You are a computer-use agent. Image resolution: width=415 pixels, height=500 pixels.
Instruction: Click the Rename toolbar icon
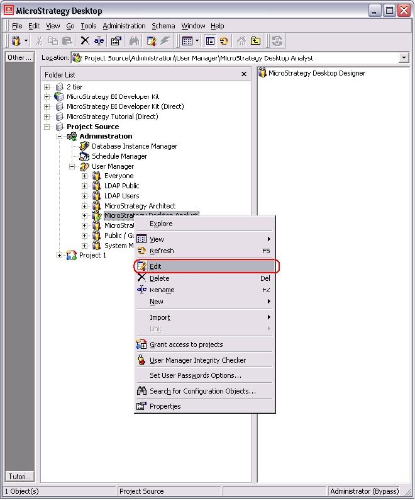pos(99,41)
